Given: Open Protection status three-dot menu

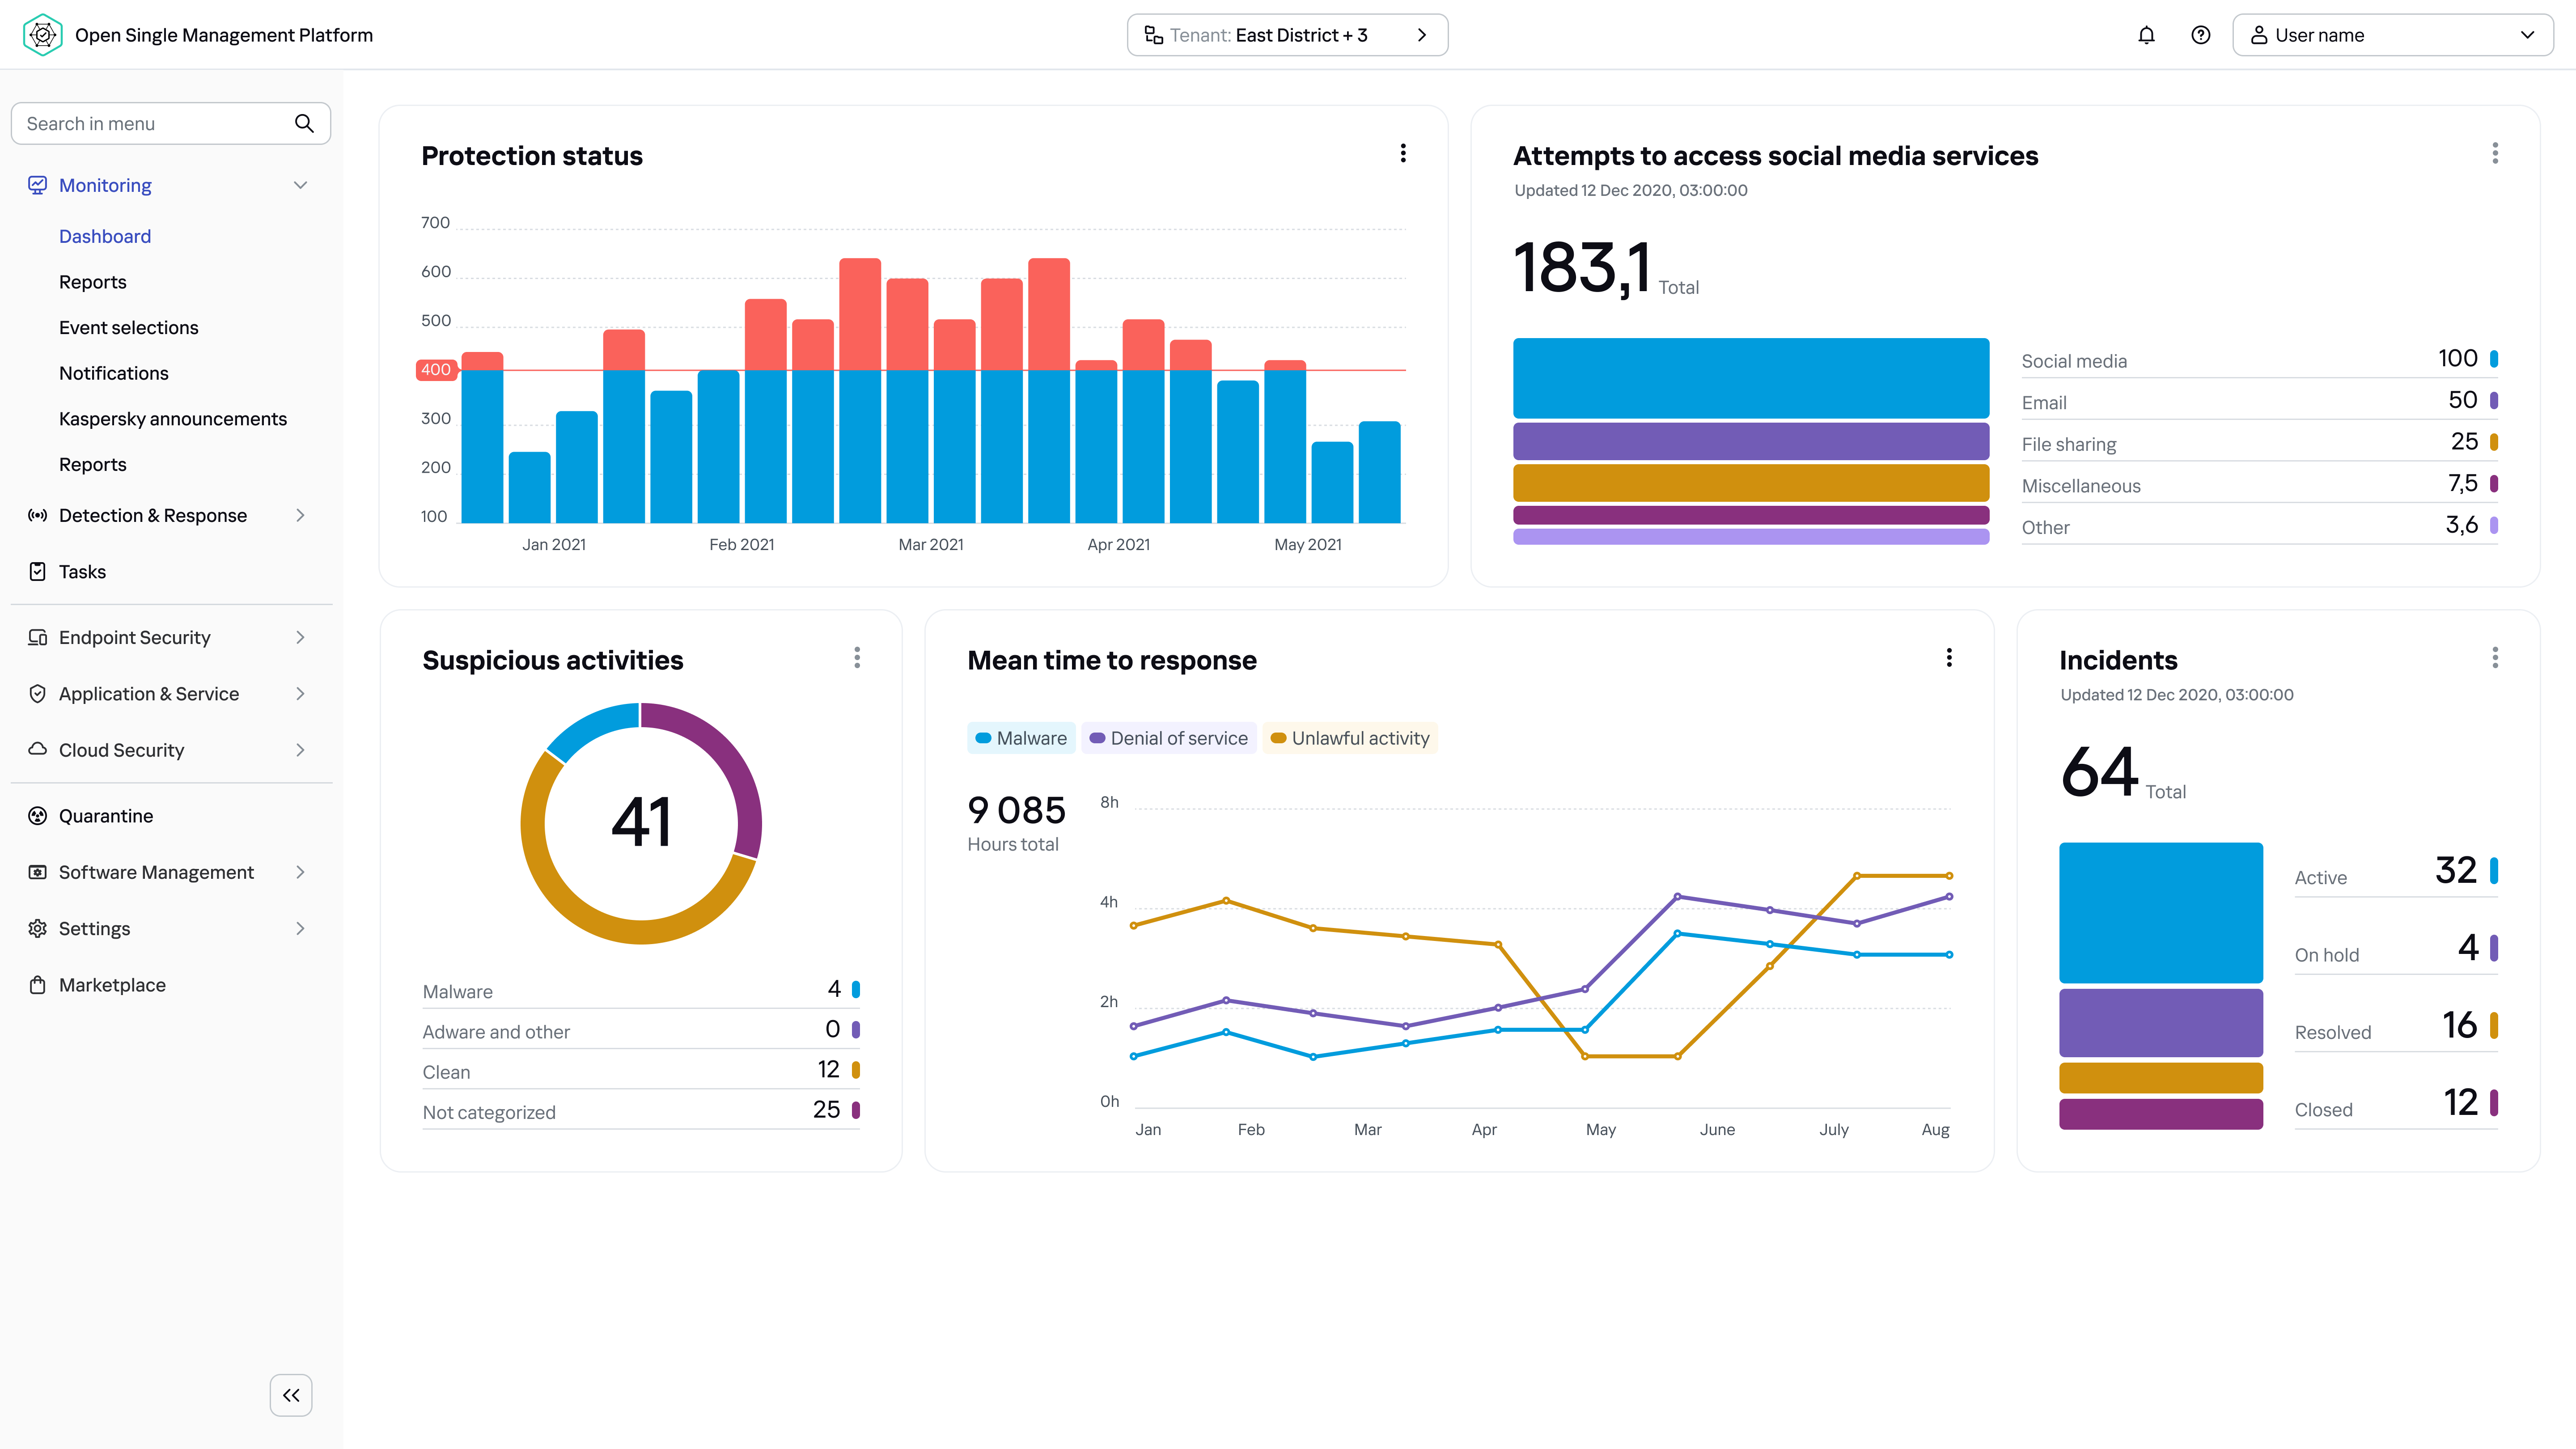Looking at the screenshot, I should pos(1403,153).
